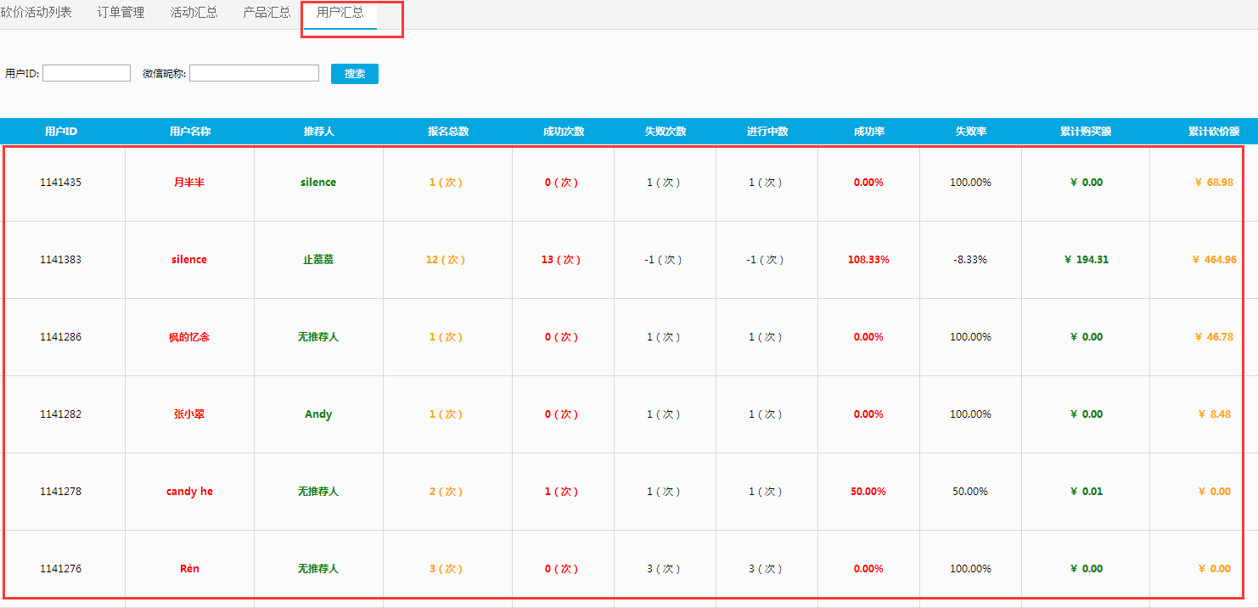Open recommender 止慕慕
Viewport: 1258px width, 608px height.
[318, 260]
